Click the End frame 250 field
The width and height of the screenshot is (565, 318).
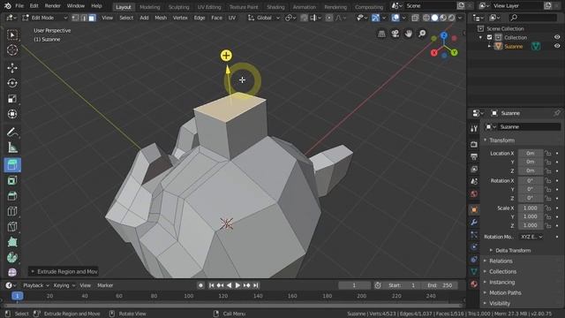440,285
